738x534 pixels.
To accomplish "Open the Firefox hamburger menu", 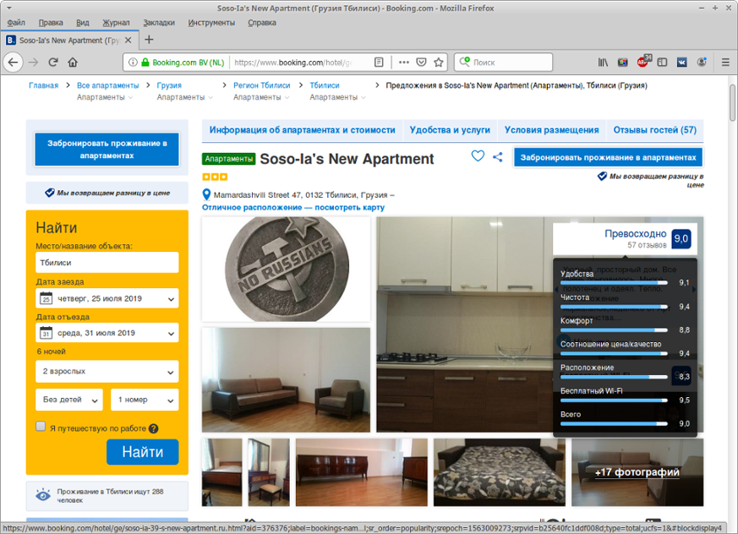I will click(725, 63).
